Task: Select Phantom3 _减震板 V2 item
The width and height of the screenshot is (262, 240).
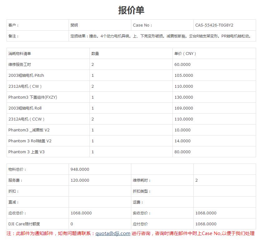Action: (x=29, y=130)
